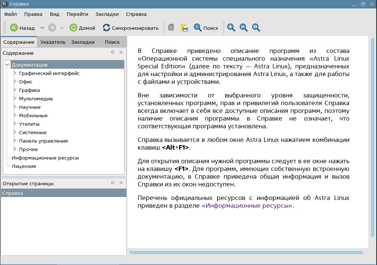Zoom in with the plus magnifier

coord(231,28)
